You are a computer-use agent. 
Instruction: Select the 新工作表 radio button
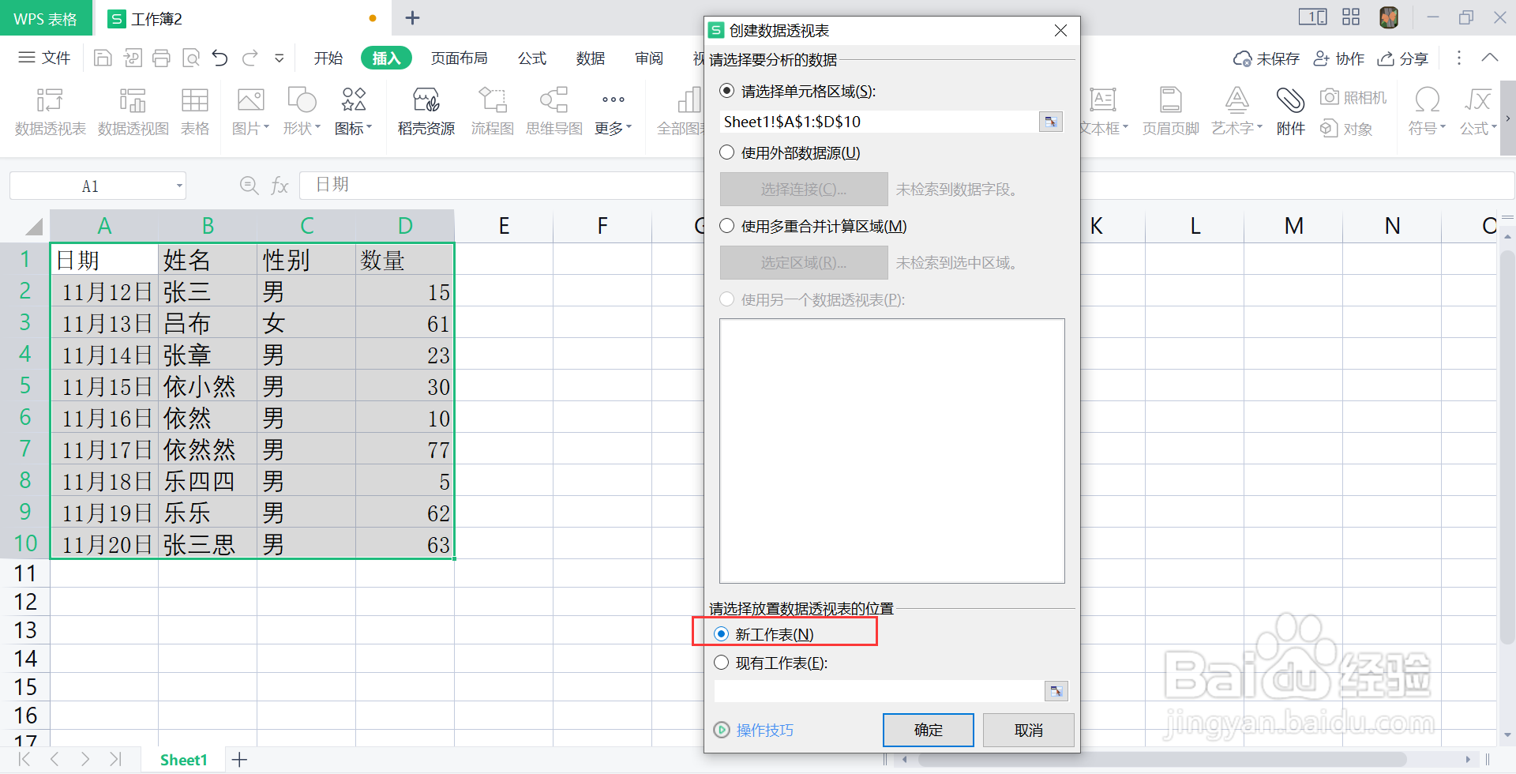click(x=720, y=633)
